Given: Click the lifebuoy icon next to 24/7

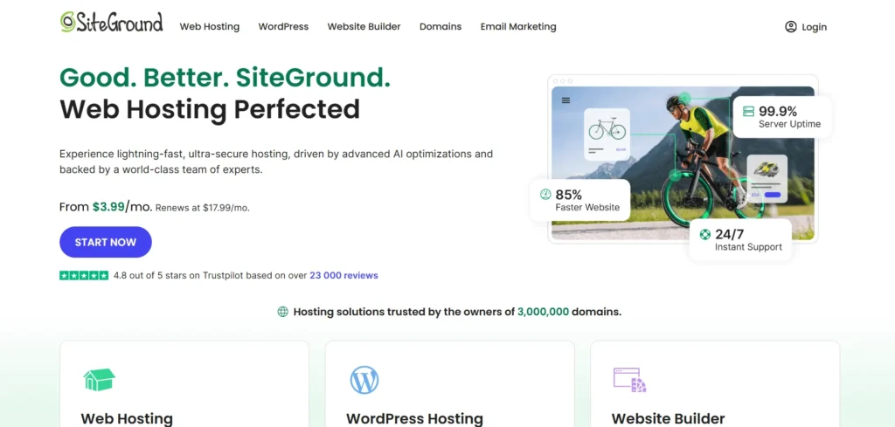Looking at the screenshot, I should 705,234.
